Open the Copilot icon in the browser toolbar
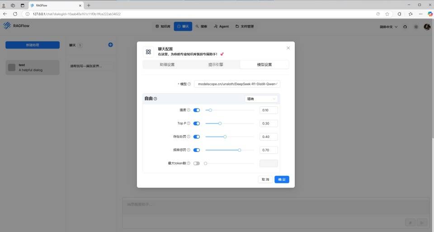 click(430, 14)
